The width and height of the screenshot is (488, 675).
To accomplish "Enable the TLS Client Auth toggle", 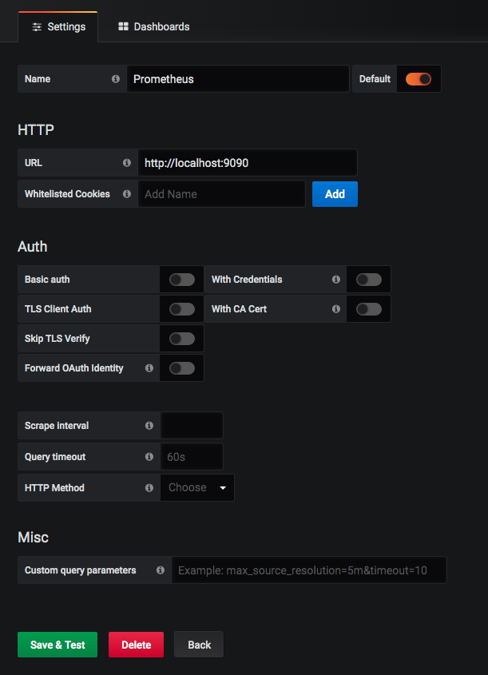I will tap(182, 309).
